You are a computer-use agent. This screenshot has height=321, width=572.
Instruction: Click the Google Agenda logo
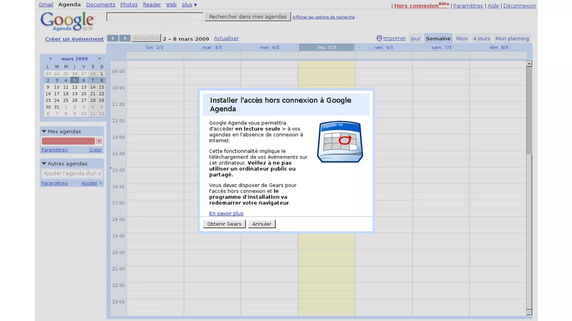click(x=67, y=21)
